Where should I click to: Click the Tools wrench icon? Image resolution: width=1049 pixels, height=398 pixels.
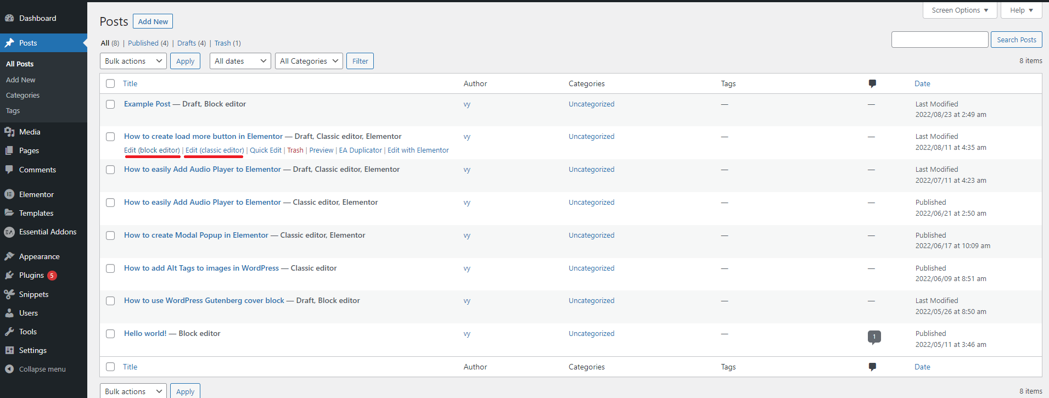point(9,332)
